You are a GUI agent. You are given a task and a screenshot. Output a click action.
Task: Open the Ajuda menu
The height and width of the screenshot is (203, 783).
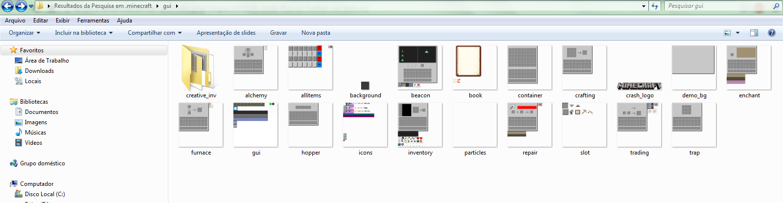coord(124,21)
